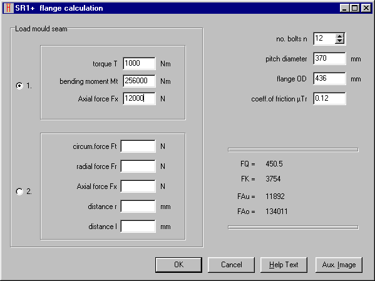Click the pitch diameter input field
Screen dimensions: 375x281
[x=329, y=59]
